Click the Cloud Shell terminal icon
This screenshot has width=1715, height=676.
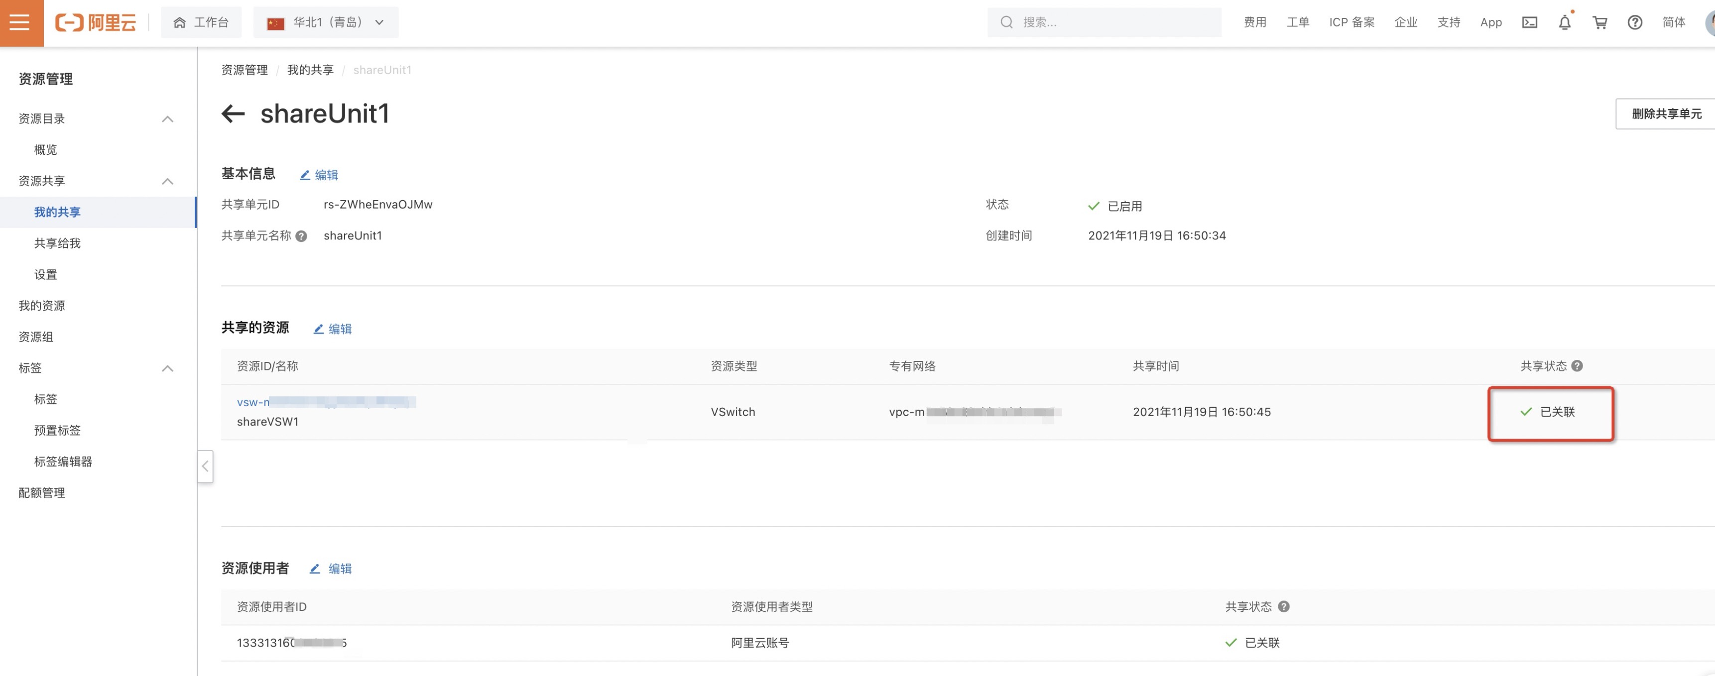(1529, 22)
